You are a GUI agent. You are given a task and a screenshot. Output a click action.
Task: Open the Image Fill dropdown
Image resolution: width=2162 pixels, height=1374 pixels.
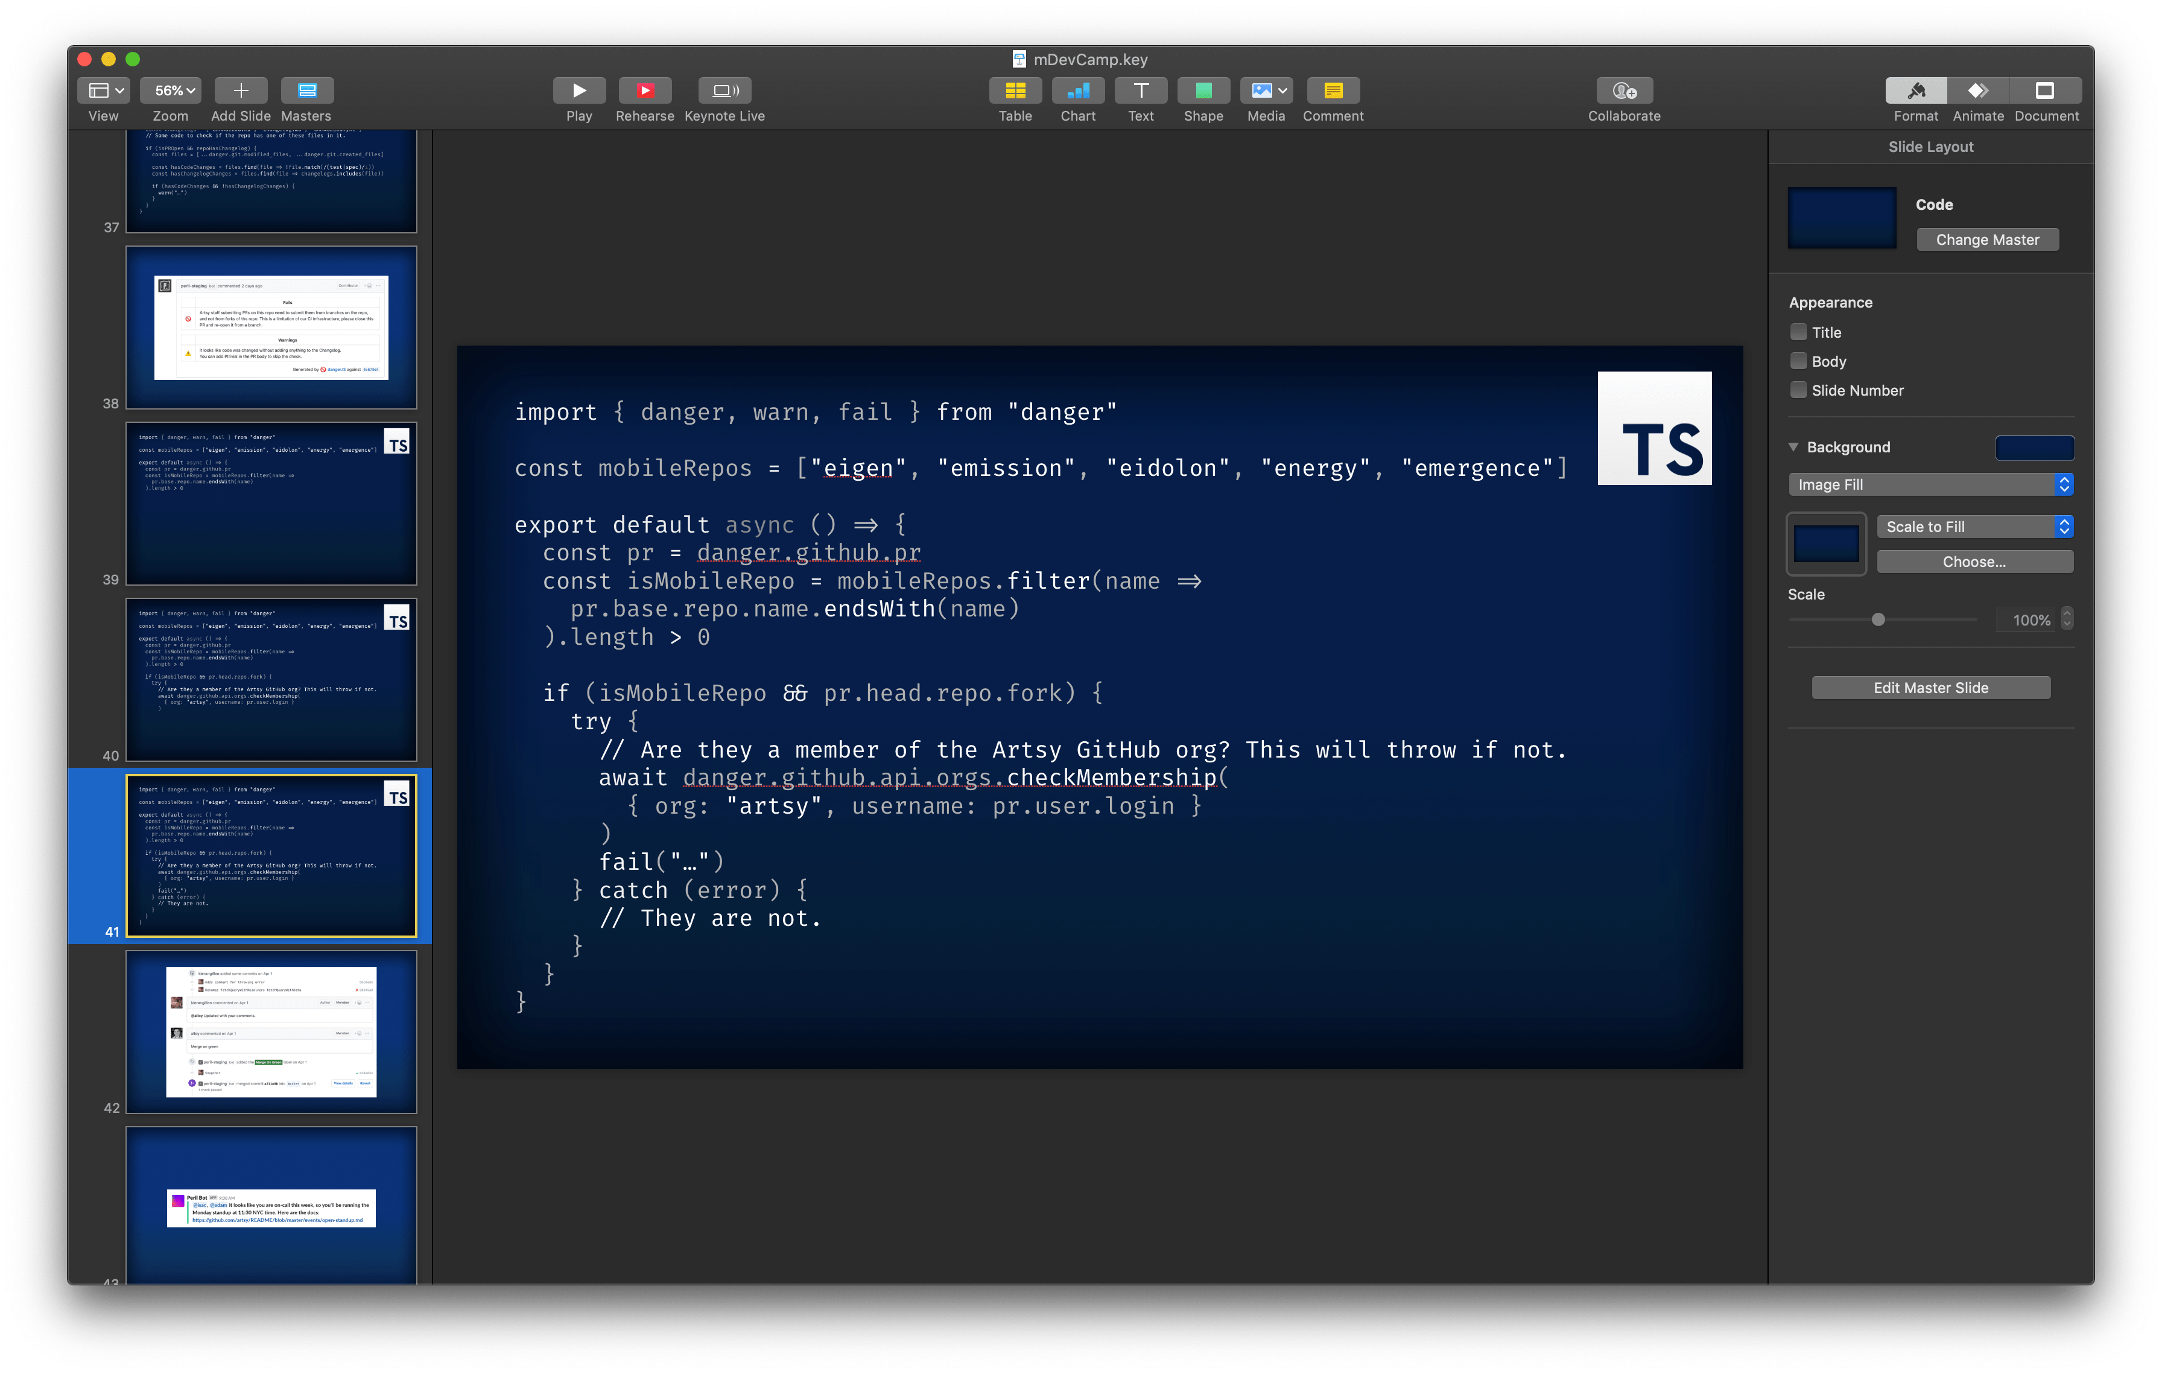(1930, 484)
